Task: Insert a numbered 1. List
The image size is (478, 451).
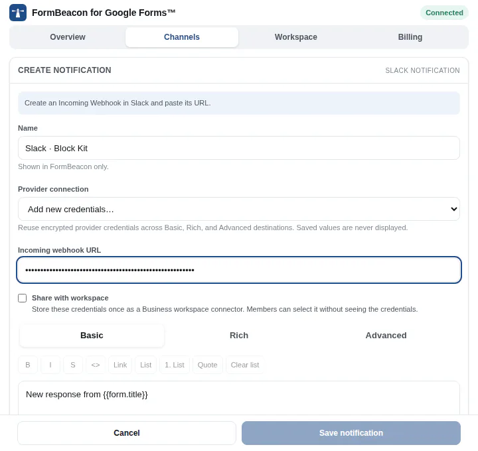Action: pos(175,365)
